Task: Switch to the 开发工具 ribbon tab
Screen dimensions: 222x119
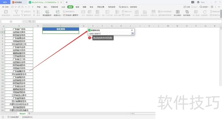Action: (100, 7)
